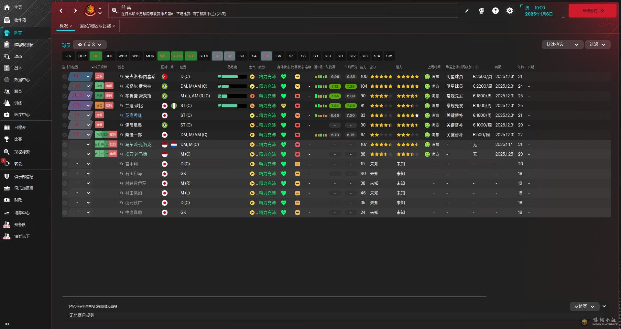621x329 pixels.
Task: Open the 18岁以下 squad icon
Action: click(7, 236)
